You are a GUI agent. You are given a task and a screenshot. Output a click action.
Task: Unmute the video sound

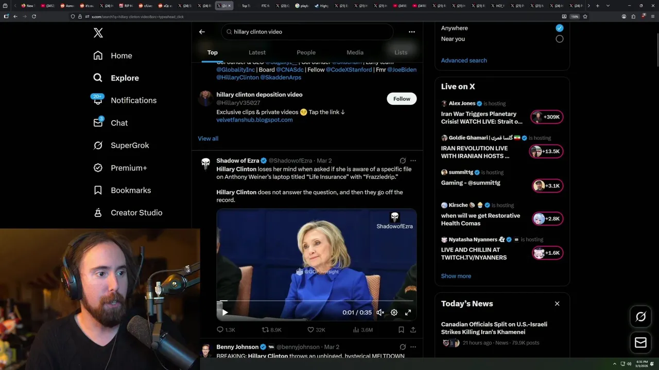point(380,312)
